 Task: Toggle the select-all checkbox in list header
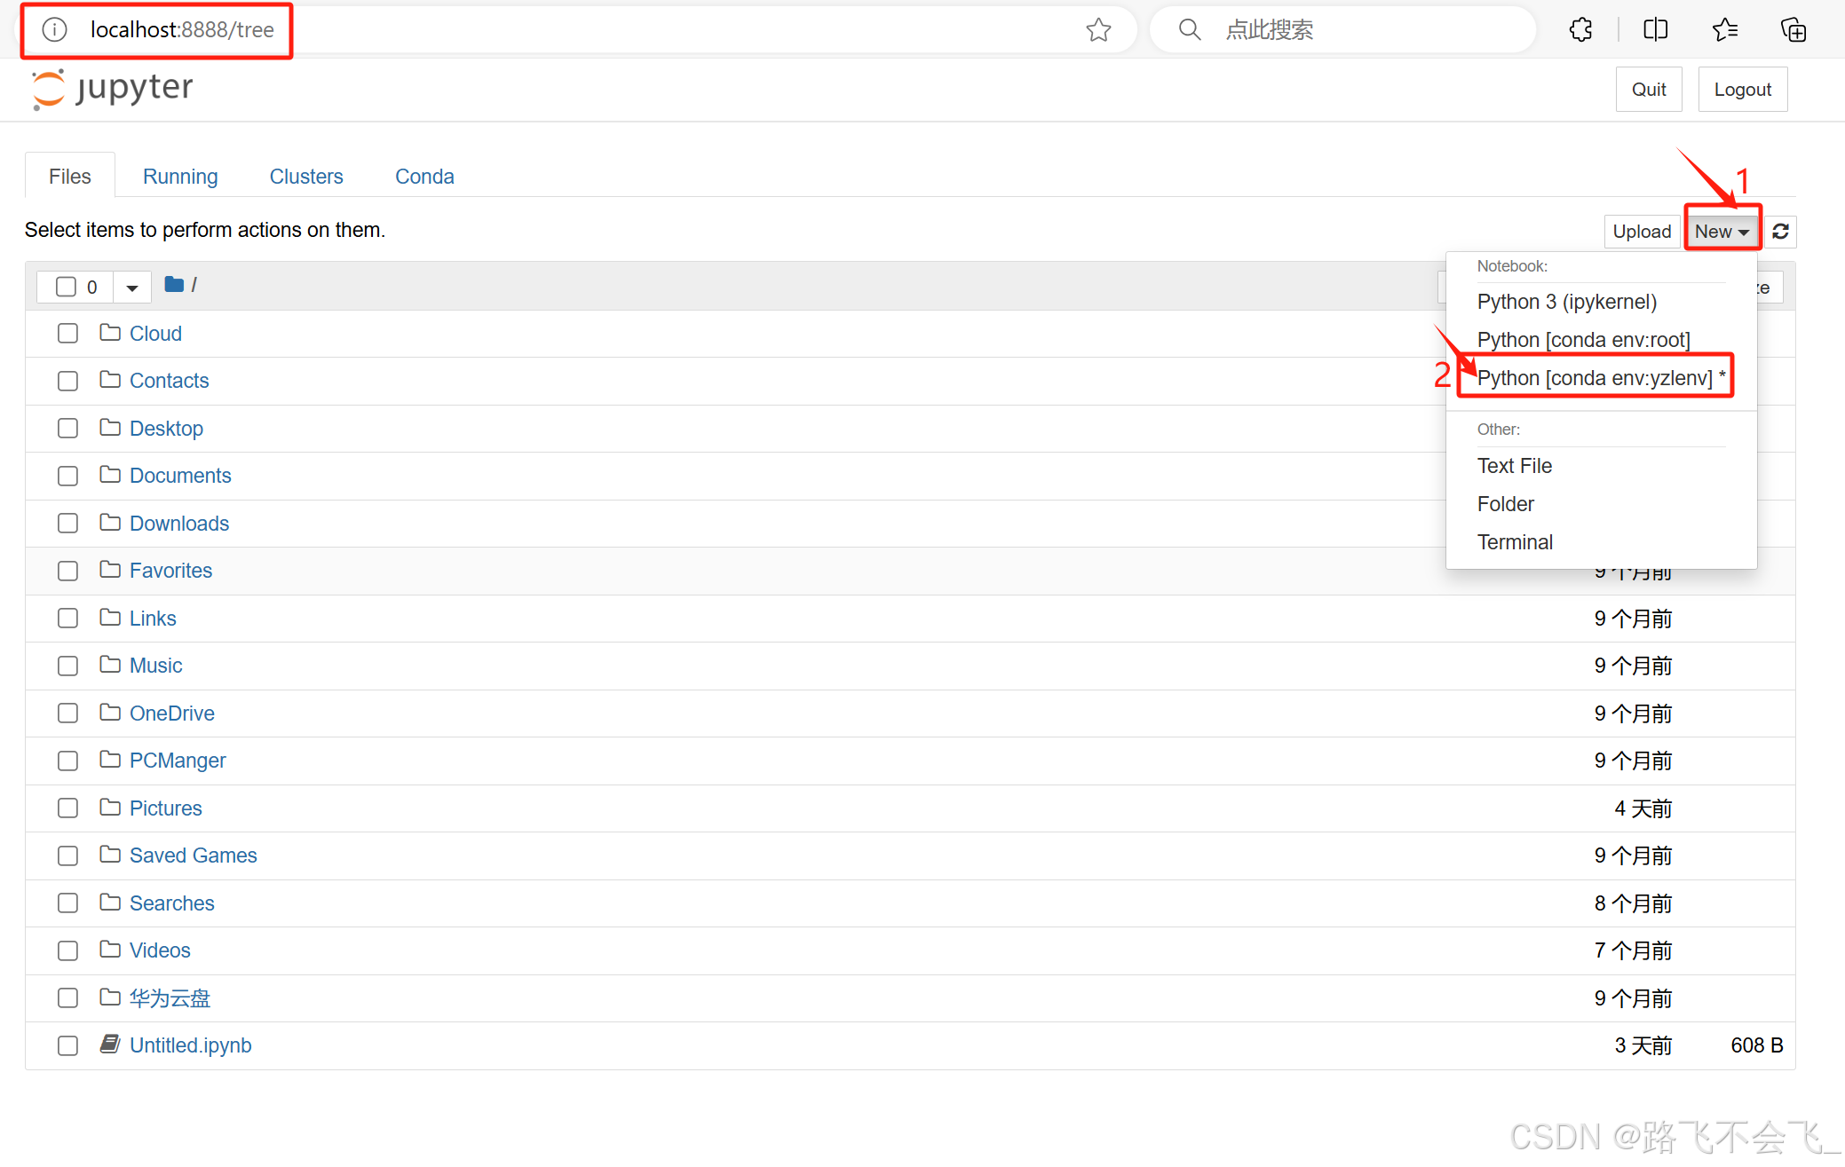(x=66, y=287)
